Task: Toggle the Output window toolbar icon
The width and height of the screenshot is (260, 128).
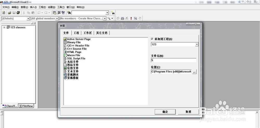Action: tap(59, 13)
